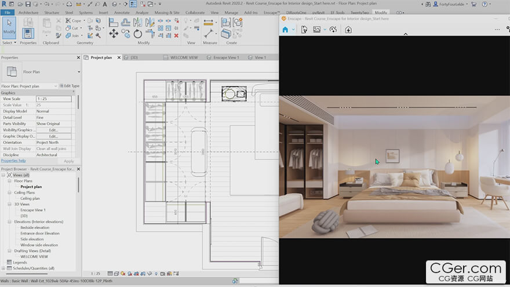510x287 pixels.
Task: Click the Measure Between Two References icon
Action: [209, 23]
